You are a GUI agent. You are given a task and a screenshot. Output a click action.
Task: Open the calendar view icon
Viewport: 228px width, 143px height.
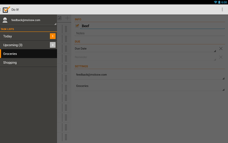coord(60,18)
